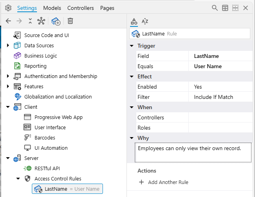This screenshot has width=255, height=197.
Task: Sort properties alphabetically A-Z
Action: coord(145,22)
